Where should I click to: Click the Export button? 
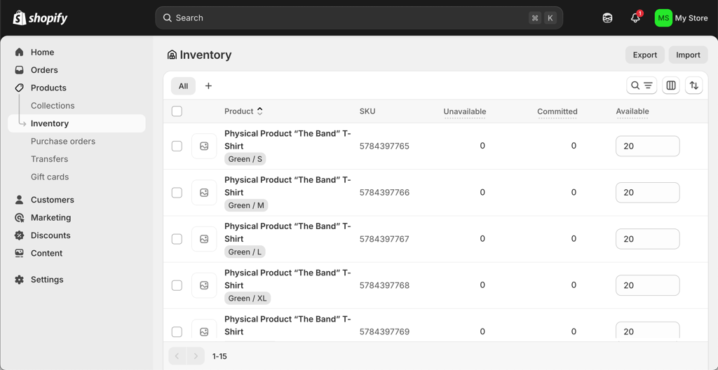(x=645, y=55)
